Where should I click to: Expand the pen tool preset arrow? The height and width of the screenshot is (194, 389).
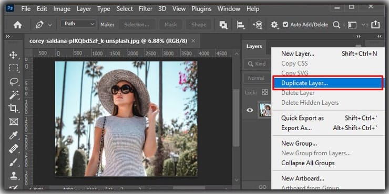[x=50, y=25]
